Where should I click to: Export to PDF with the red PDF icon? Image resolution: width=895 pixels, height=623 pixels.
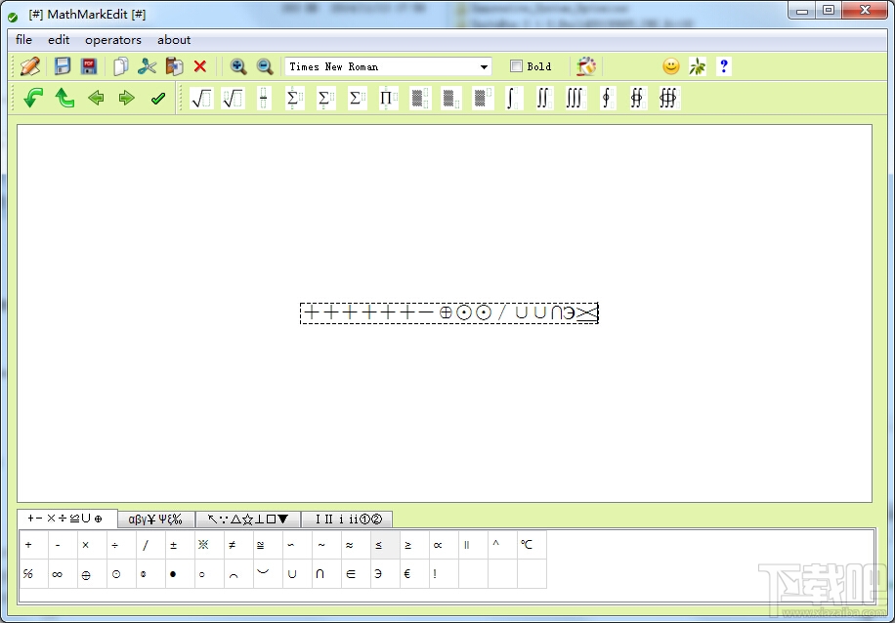coord(89,66)
